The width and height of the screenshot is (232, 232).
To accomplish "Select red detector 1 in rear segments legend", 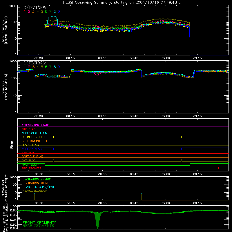I will (25, 67).
